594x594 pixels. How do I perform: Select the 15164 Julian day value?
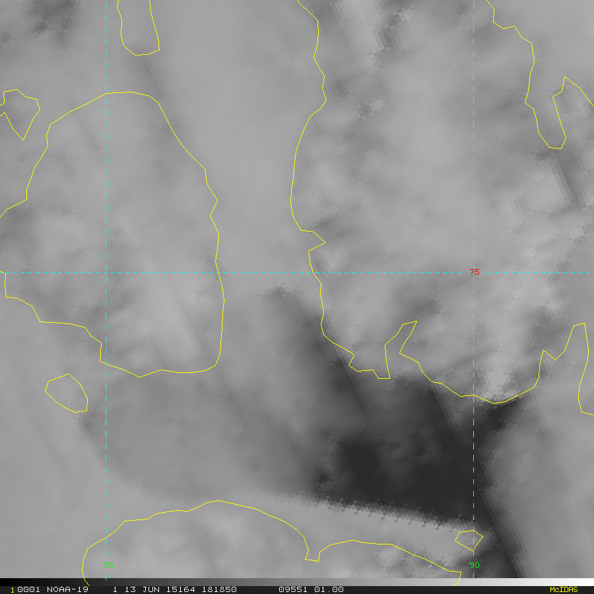tap(180, 589)
